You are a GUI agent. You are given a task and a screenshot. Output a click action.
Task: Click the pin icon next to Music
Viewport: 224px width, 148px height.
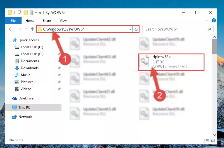coord(59,75)
